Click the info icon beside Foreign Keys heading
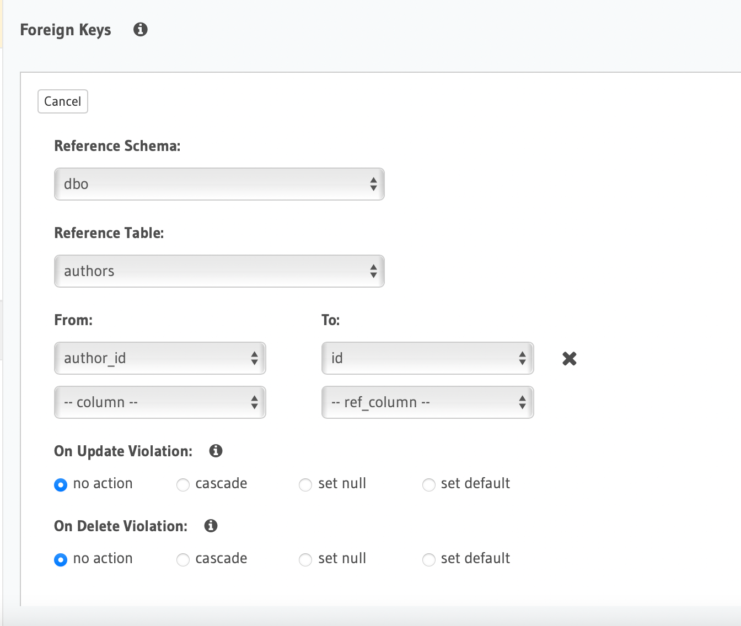Viewport: 741px width, 626px height. tap(140, 30)
